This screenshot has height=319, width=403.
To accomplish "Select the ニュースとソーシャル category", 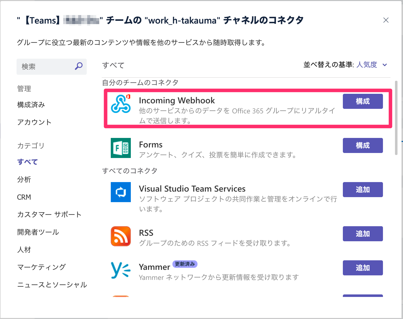I will click(52, 285).
